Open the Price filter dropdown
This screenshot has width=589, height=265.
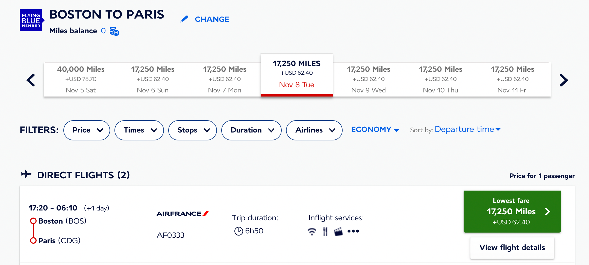[87, 130]
